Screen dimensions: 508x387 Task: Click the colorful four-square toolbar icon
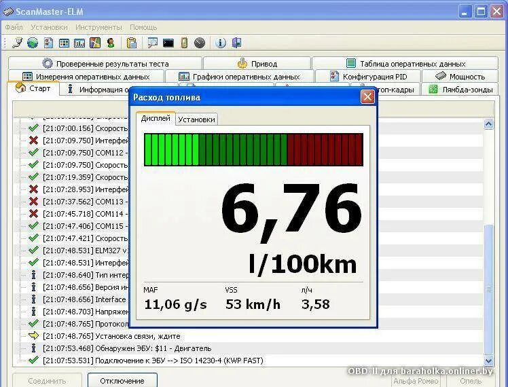[95, 43]
